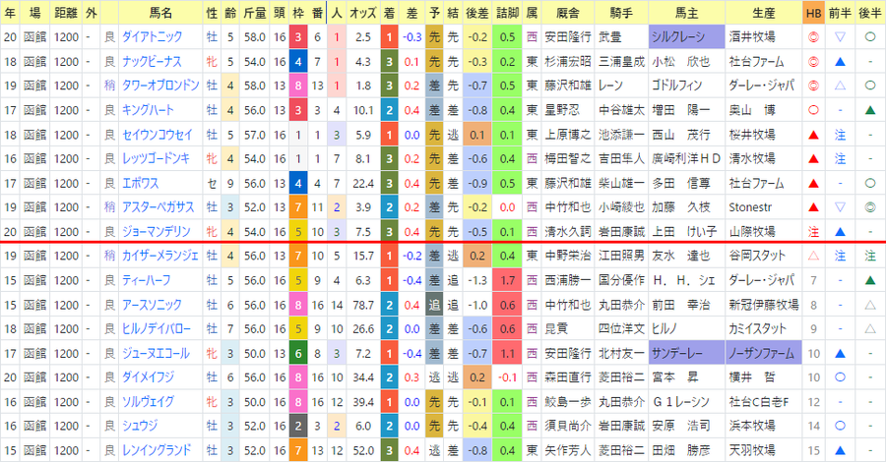Open the レンイングランド link
Screen dimensions: 886x462
coord(157,451)
